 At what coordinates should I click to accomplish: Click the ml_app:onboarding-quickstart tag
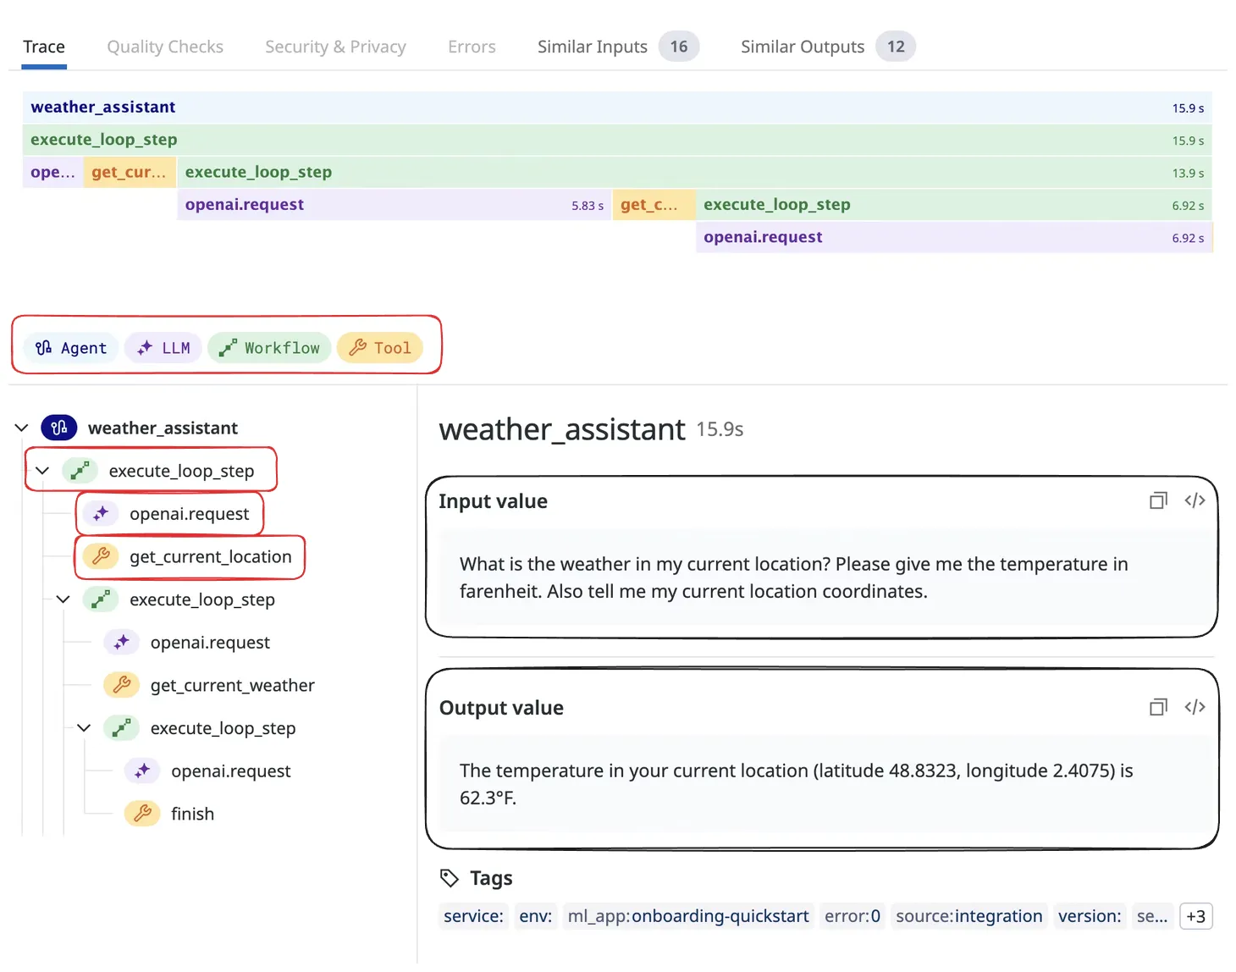tap(688, 916)
